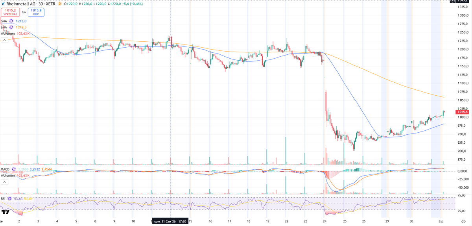Click the sync icon beside SMA 1219,5
Screen dimensions: 472x226
(11, 27)
